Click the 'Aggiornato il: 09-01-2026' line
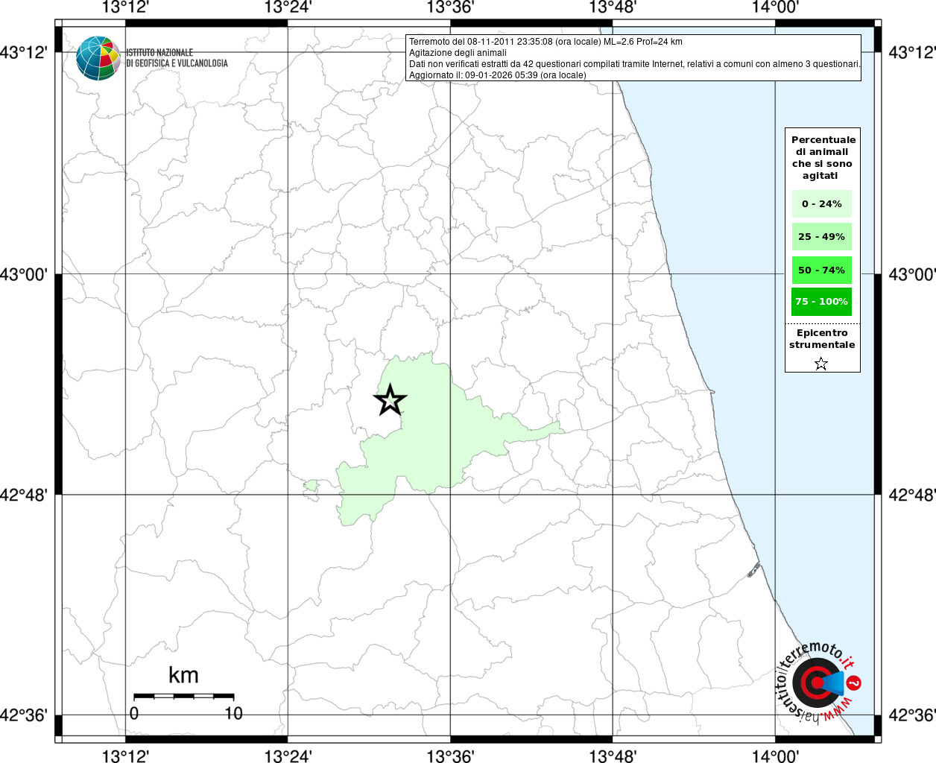The width and height of the screenshot is (936, 763). tap(498, 75)
